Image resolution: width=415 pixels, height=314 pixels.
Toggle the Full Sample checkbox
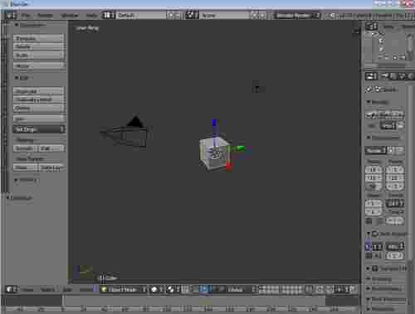coord(369,256)
